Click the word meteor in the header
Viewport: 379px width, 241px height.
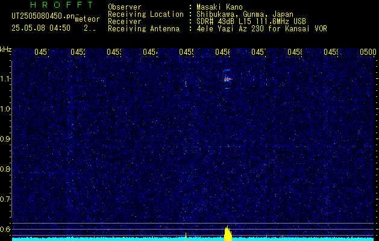pyautogui.click(x=87, y=19)
